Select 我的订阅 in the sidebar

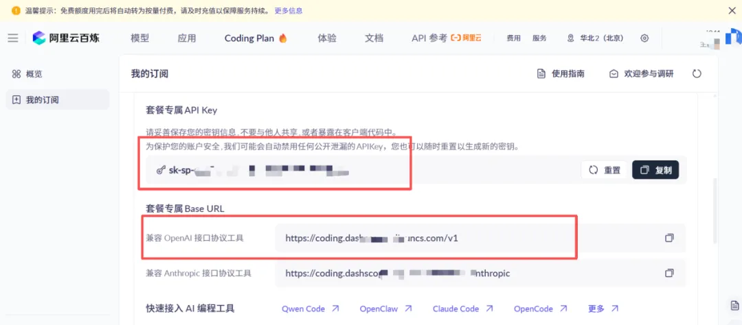pos(57,99)
